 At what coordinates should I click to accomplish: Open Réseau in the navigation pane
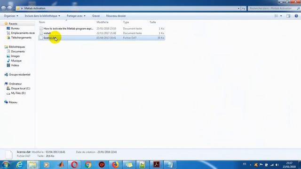13,102
